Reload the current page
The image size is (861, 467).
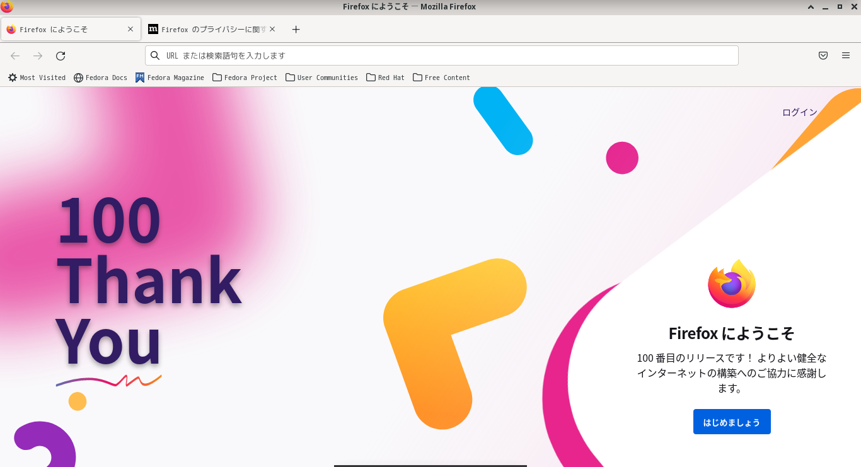pyautogui.click(x=61, y=55)
